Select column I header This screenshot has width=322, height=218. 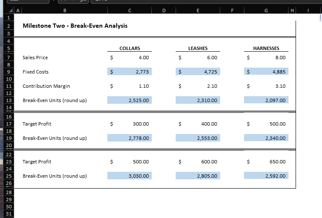coord(308,11)
